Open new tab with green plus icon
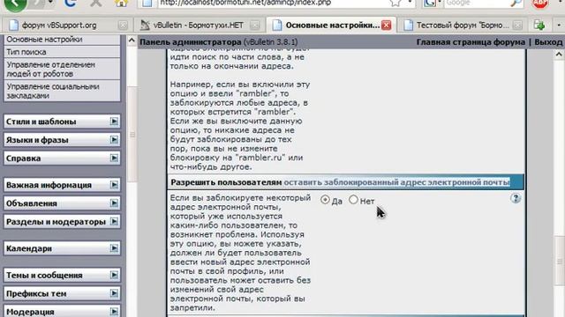The height and width of the screenshot is (317, 565). (539, 26)
